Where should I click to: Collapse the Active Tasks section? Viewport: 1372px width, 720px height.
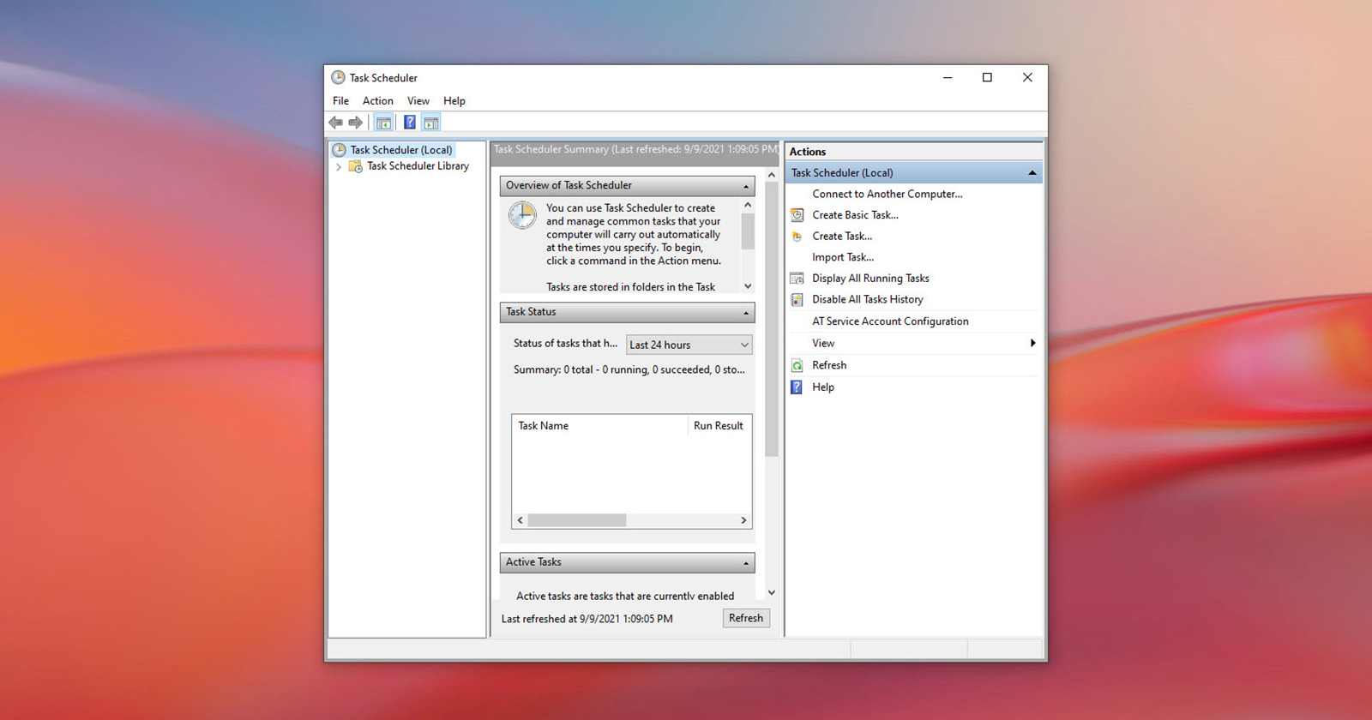click(x=745, y=563)
